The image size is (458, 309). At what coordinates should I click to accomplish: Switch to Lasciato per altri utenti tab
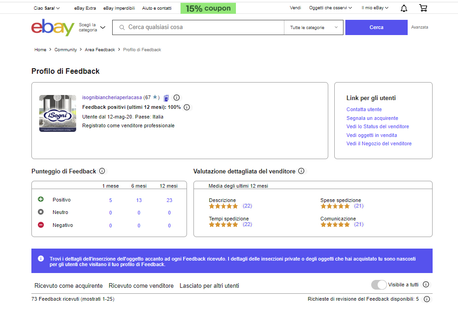click(210, 285)
